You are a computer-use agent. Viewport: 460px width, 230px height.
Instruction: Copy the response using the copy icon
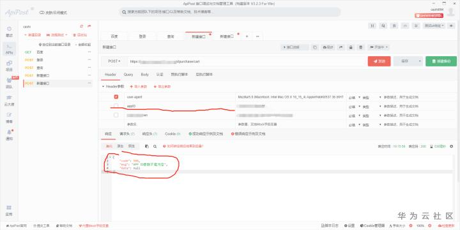click(147, 146)
